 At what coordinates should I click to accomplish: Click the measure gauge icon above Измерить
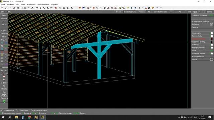pos(4,95)
